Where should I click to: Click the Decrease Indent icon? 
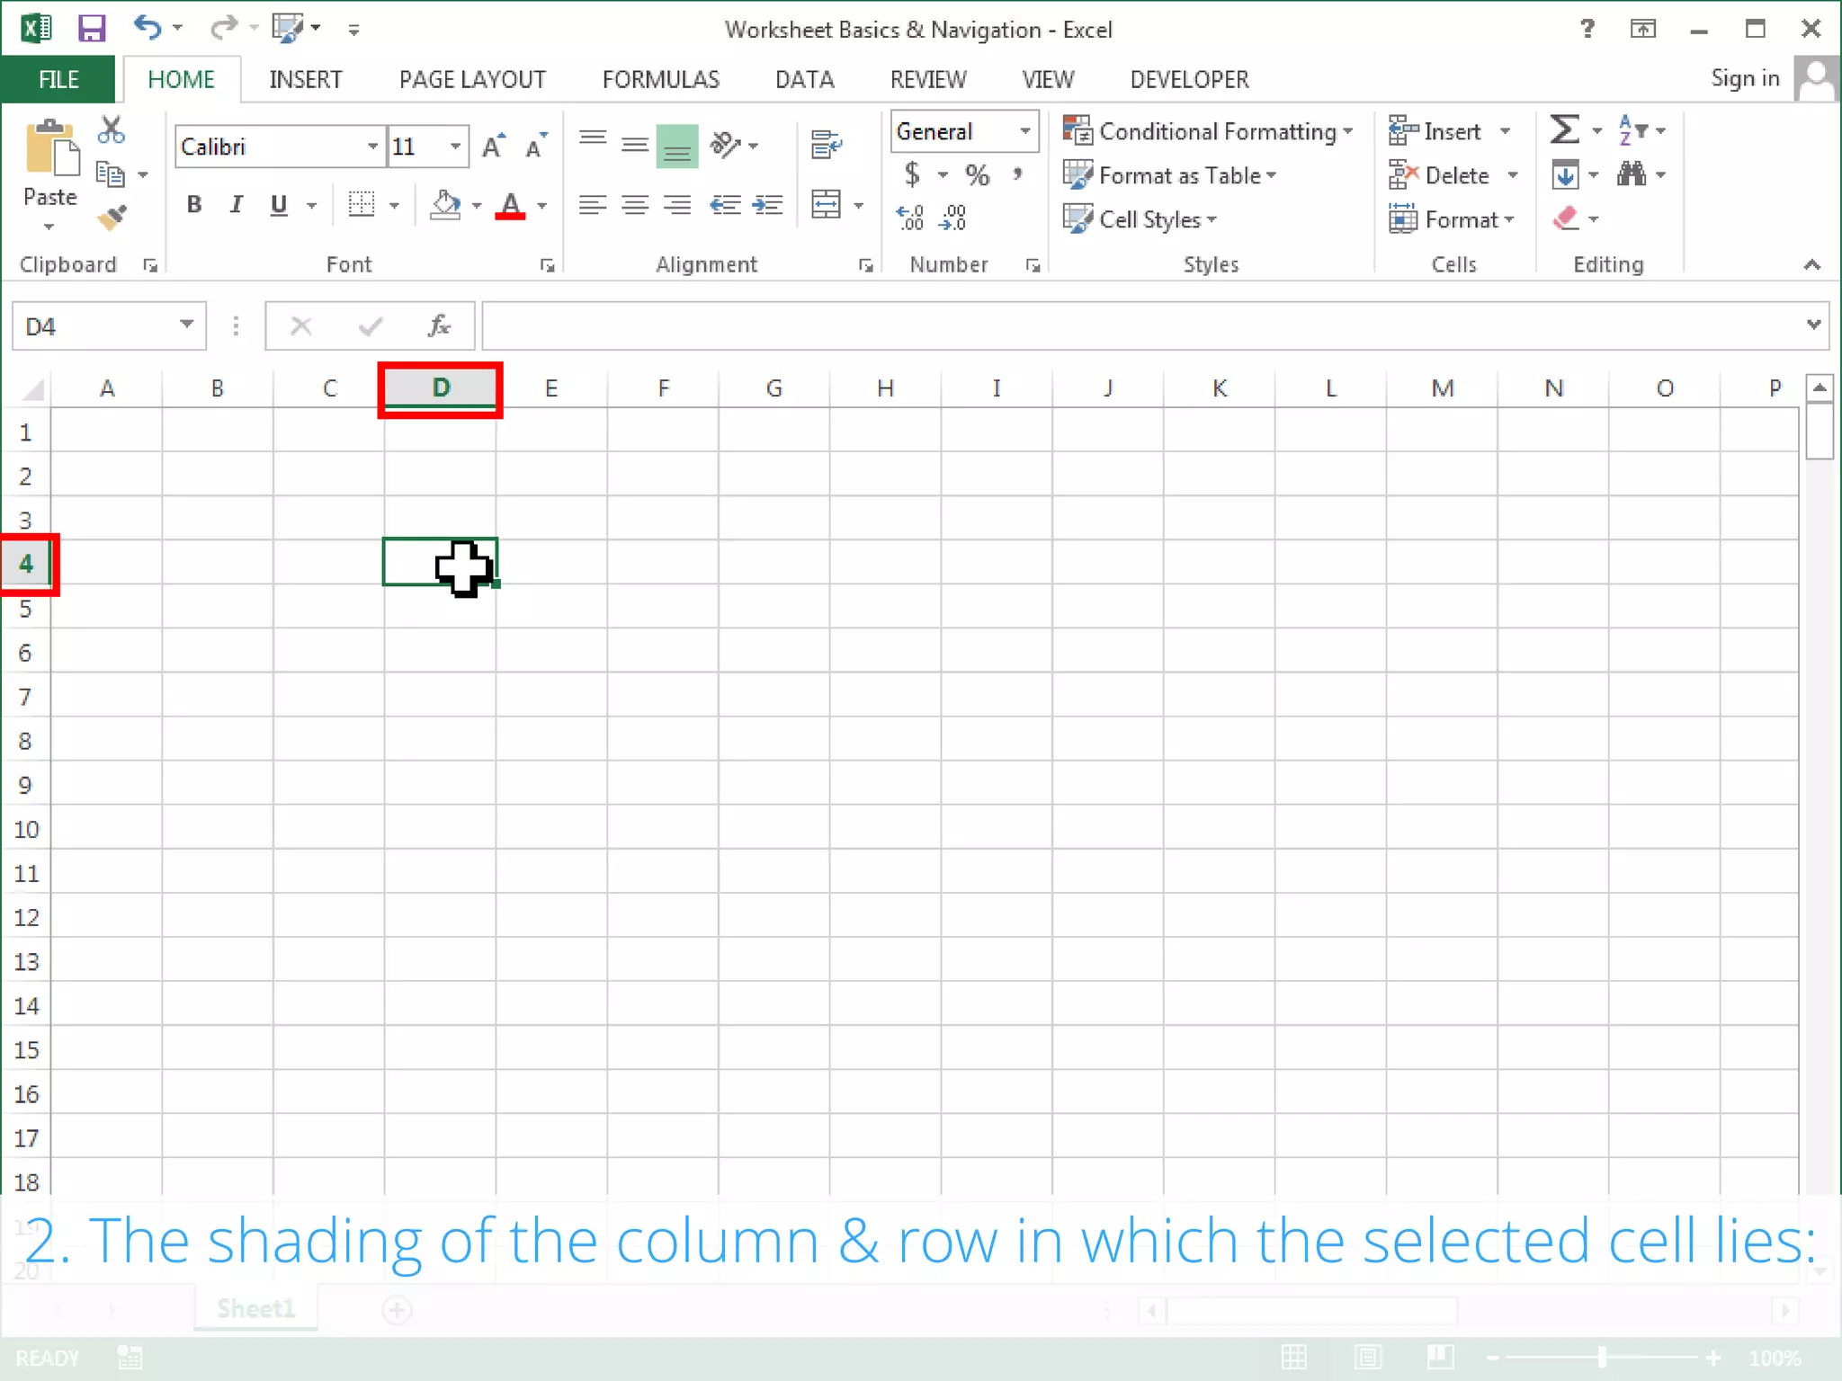(725, 205)
